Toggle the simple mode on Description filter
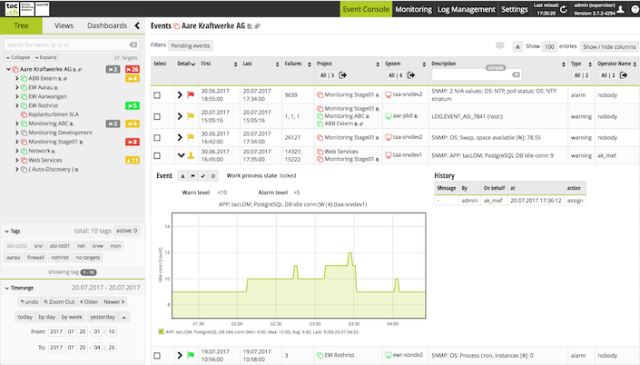Screen dimensions: 640x365 pyautogui.click(x=496, y=68)
